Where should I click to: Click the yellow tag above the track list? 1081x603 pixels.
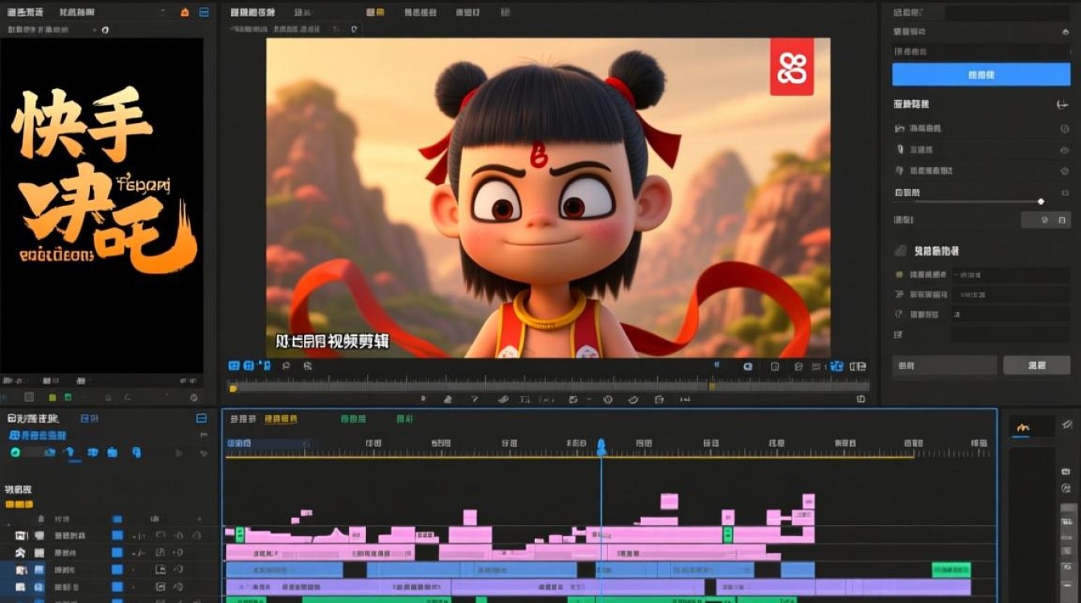pos(19,504)
